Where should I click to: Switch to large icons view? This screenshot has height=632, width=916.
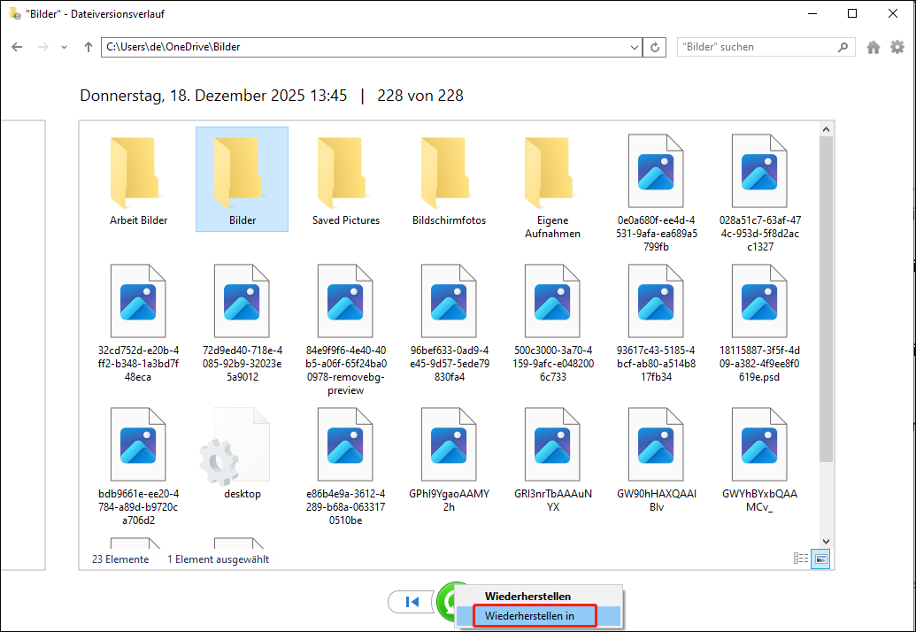point(820,559)
